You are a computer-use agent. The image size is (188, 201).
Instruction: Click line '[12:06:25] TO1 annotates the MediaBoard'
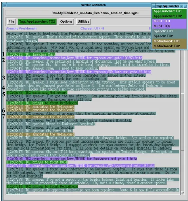point(40,134)
